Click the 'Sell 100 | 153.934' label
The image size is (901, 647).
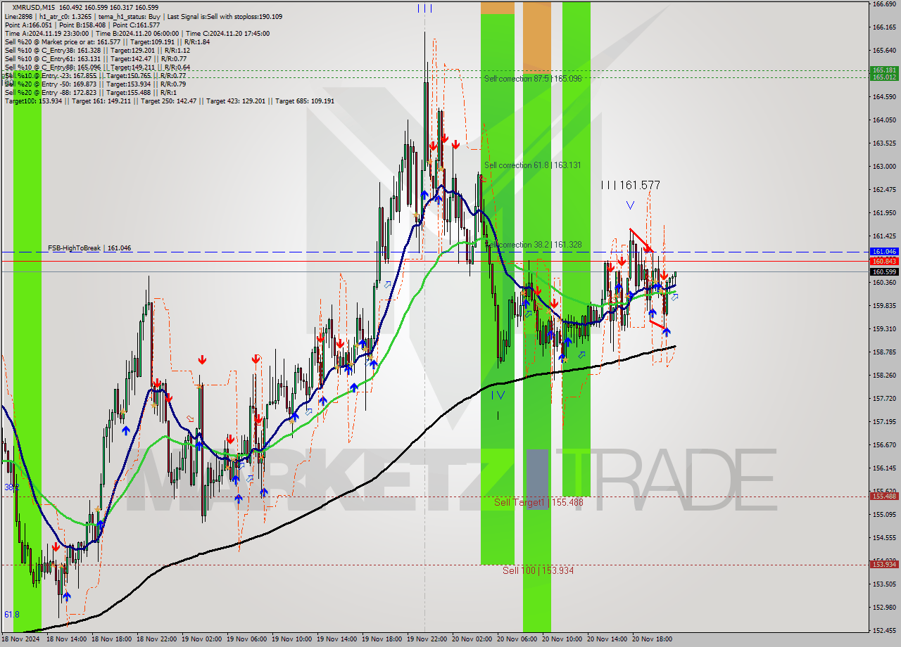click(538, 570)
